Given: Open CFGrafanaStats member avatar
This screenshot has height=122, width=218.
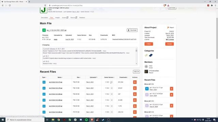Looking at the screenshot, I should (146, 72).
